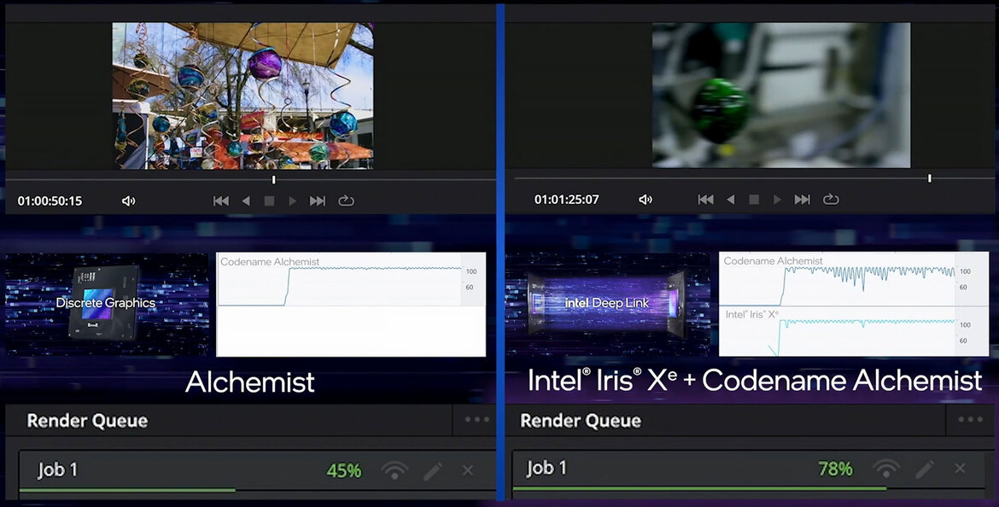
Task: Click remote render icon on right Job 1
Action: (886, 469)
